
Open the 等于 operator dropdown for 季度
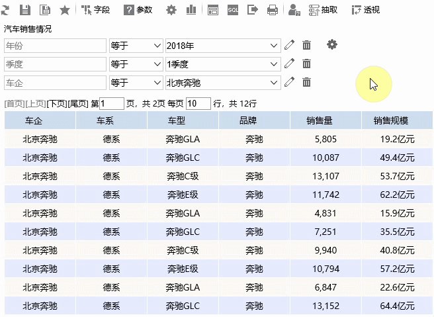coord(136,64)
